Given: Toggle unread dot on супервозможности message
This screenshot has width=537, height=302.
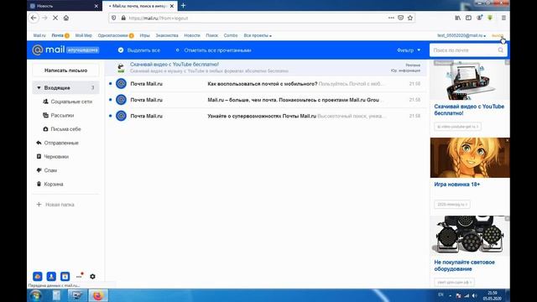Looking at the screenshot, I should (x=110, y=116).
